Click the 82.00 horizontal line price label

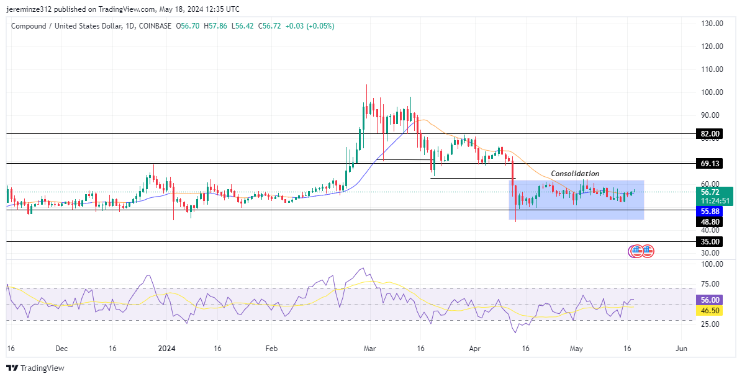[710, 134]
